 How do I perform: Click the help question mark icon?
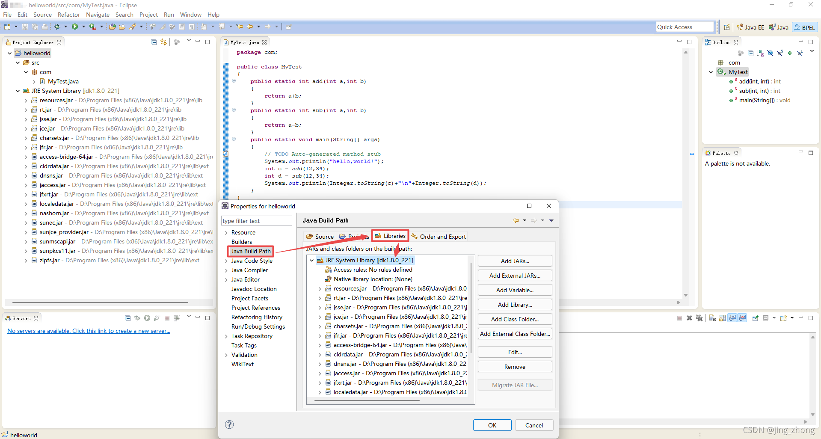tap(229, 424)
